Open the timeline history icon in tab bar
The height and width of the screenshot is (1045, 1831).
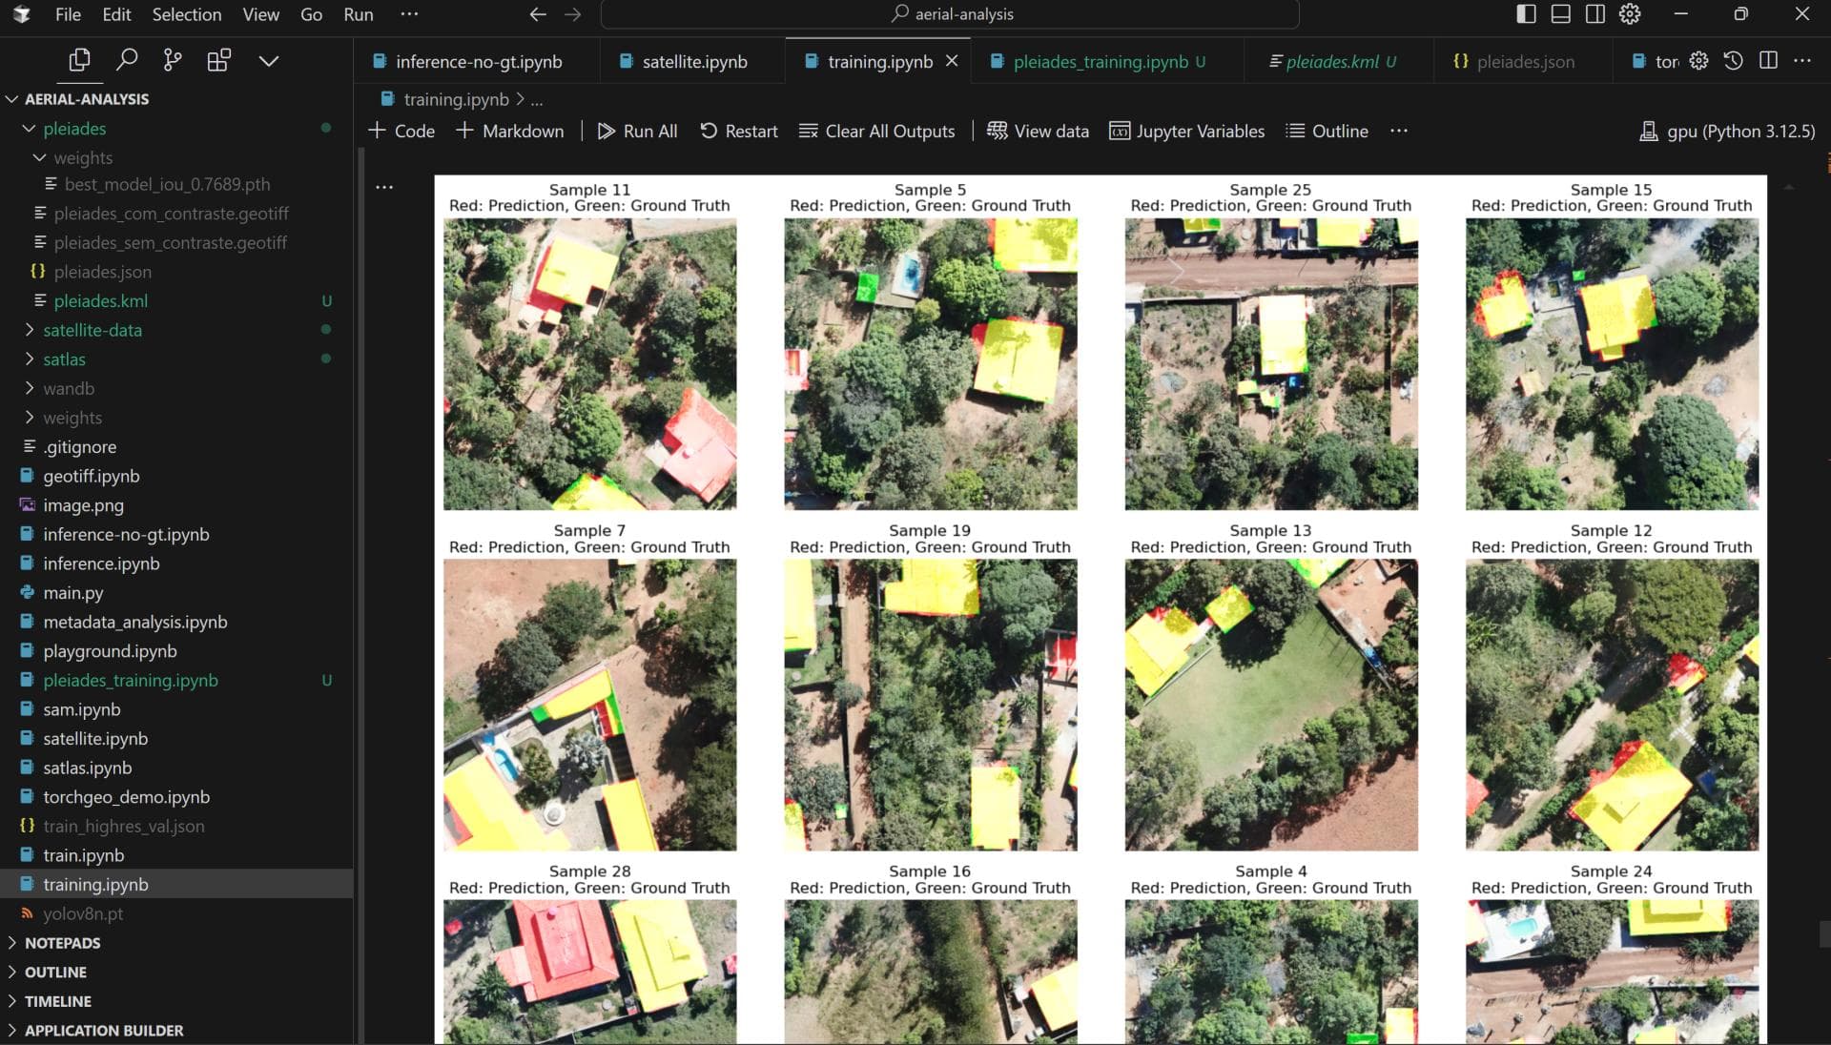[1734, 61]
